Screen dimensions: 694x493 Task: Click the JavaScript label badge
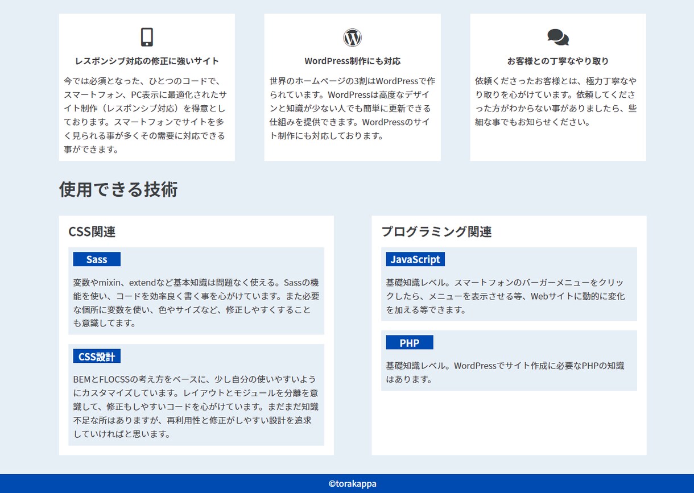[415, 259]
